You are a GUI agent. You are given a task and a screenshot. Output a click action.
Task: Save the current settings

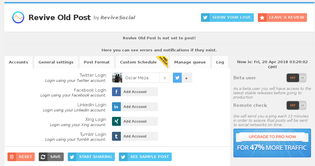pyautogui.click(x=51, y=157)
